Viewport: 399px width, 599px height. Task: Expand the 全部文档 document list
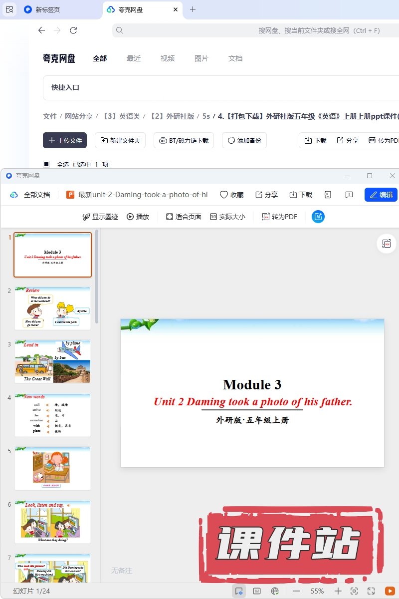pyautogui.click(x=31, y=195)
